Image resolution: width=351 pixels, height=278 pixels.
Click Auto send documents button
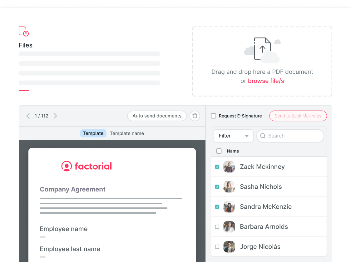click(x=157, y=116)
